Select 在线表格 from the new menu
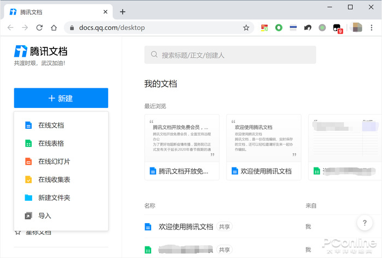The image size is (382, 258). (51, 143)
